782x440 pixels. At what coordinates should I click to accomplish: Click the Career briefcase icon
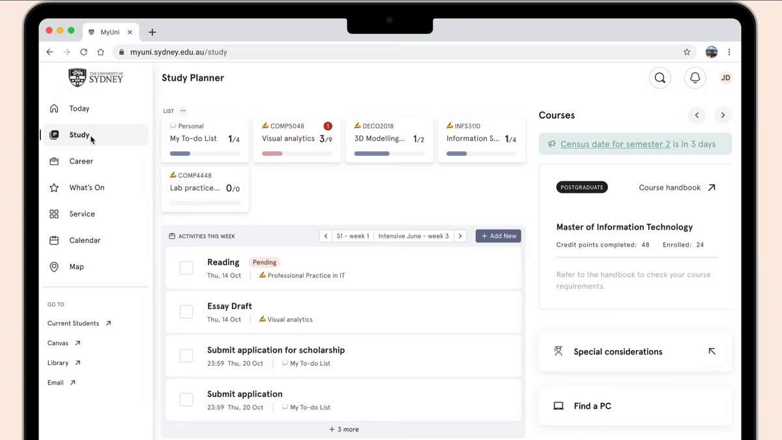pyautogui.click(x=54, y=161)
